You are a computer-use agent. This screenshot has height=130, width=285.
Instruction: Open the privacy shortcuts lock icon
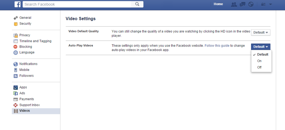coord(263,4)
